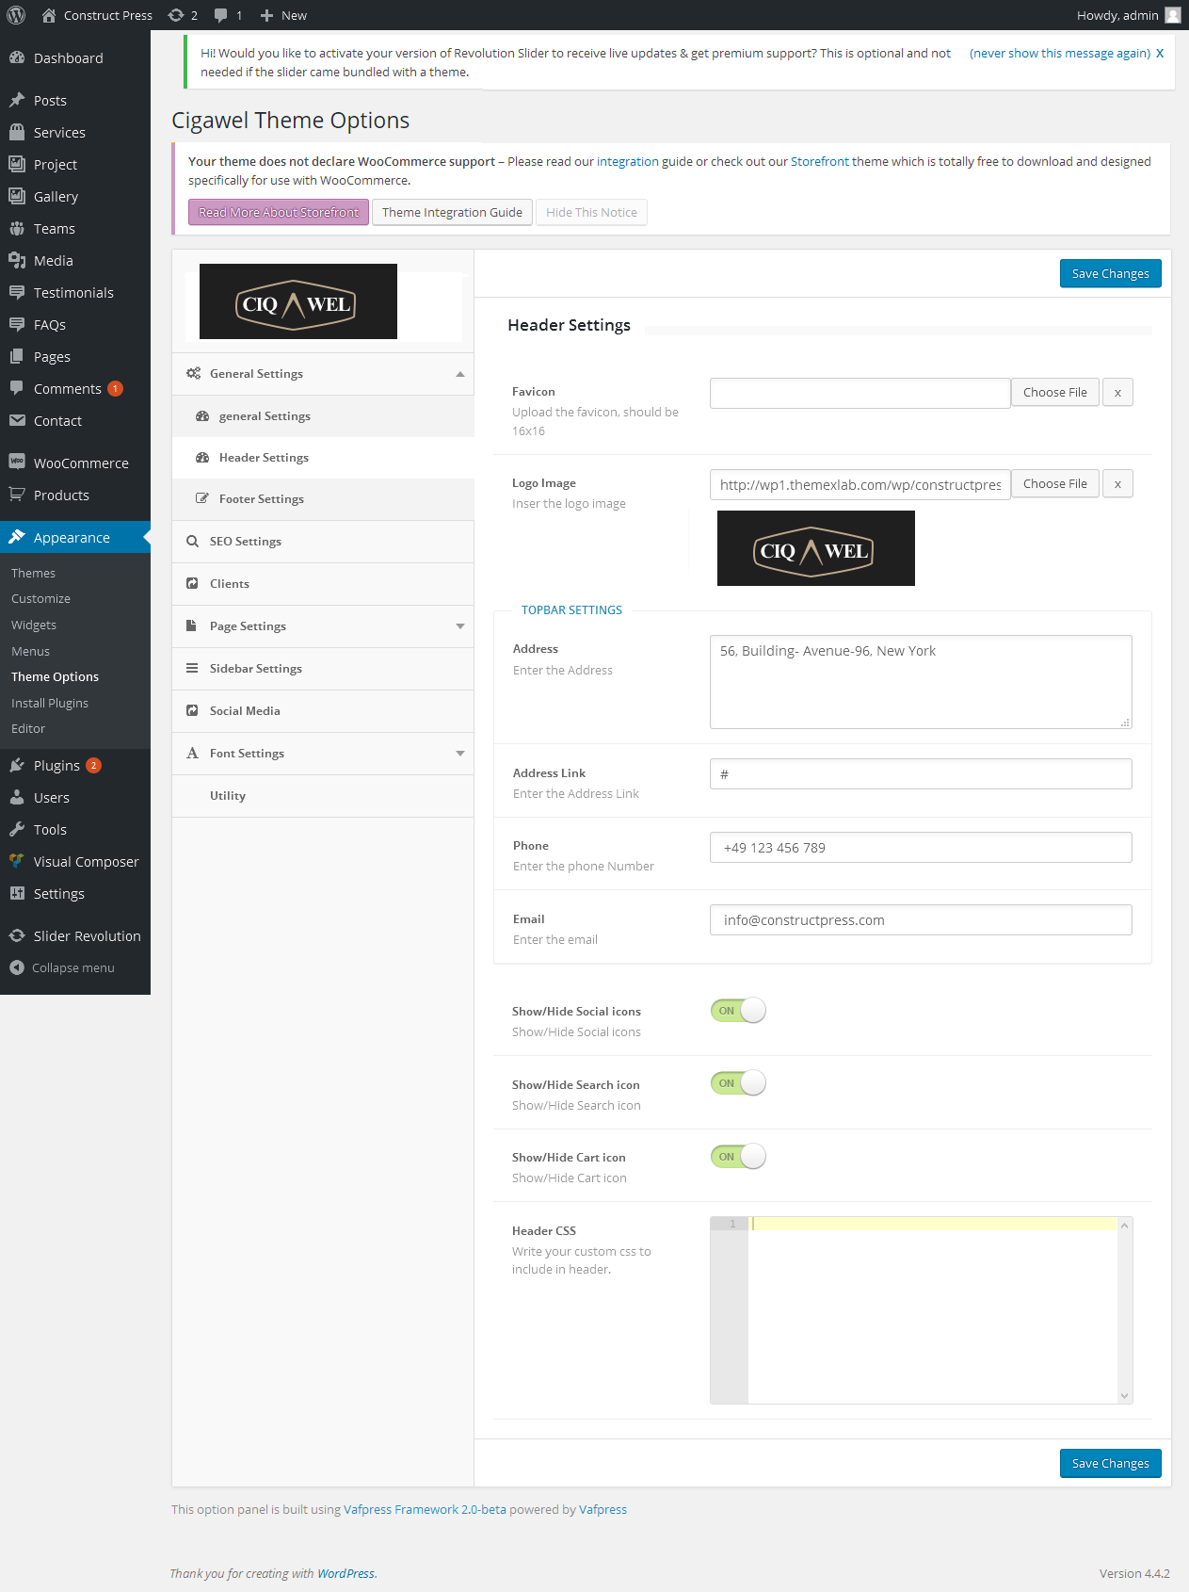
Task: Toggle Show/Hide Social icons switch
Action: 738,1011
